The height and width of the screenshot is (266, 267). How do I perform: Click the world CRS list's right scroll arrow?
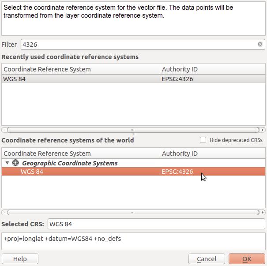(263, 212)
